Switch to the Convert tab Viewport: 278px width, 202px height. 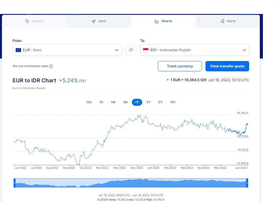(x=34, y=21)
